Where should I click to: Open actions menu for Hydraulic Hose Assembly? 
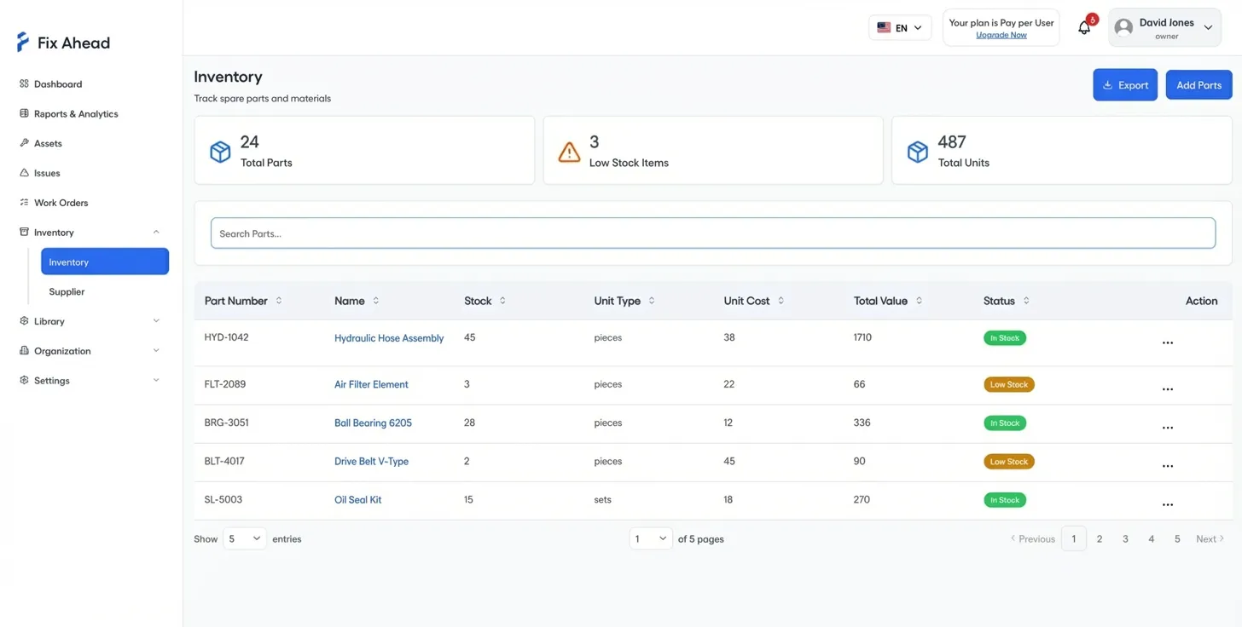(1167, 342)
